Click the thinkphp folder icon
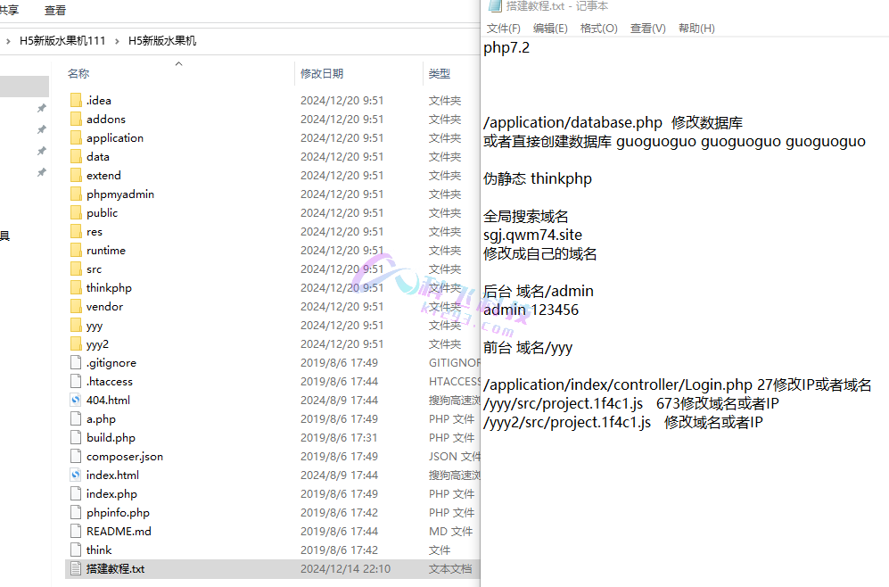889x587 pixels. (76, 287)
